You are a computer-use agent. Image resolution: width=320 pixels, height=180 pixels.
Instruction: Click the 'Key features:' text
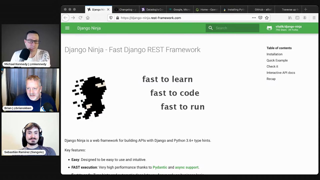pos(75,150)
